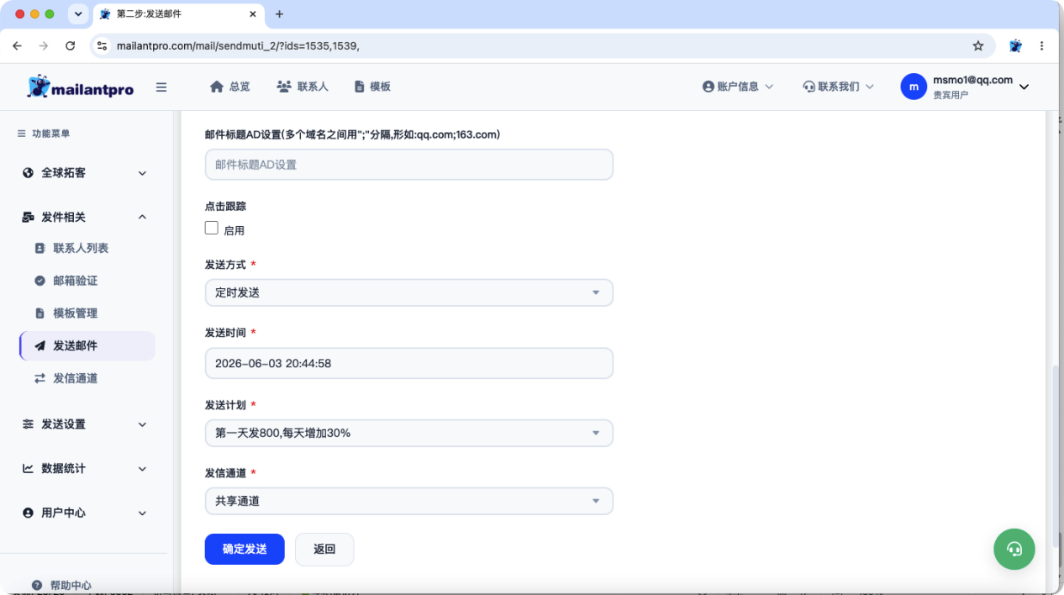Viewport: 1064px width, 595px height.
Task: Open 邮箱验证 in sidebar
Action: (x=76, y=281)
